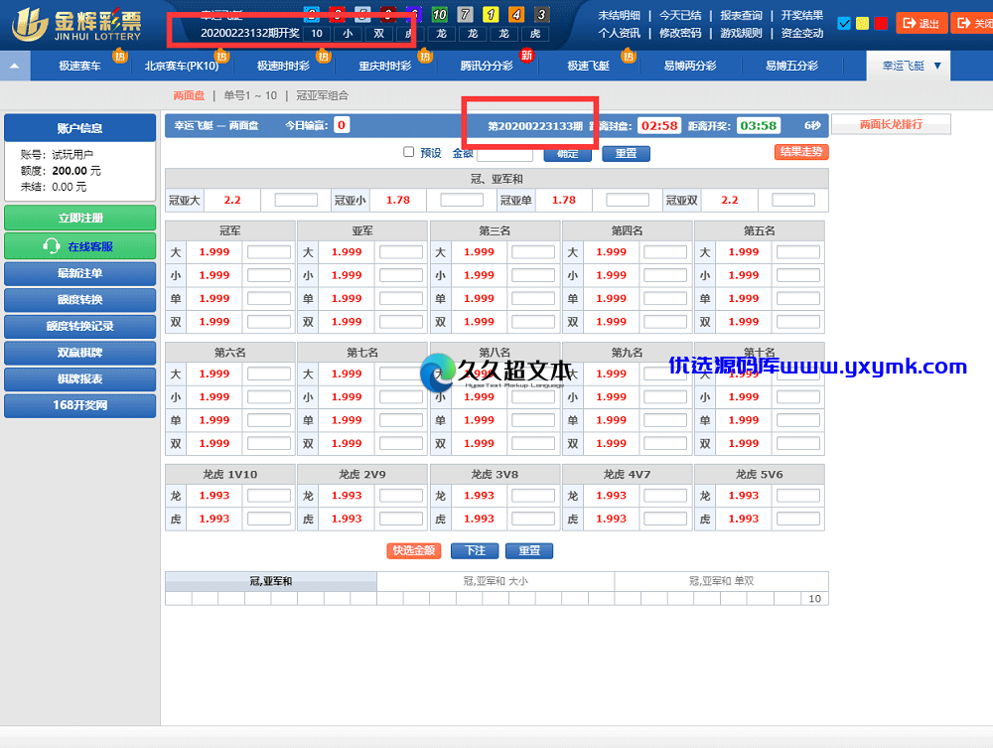
Task: Click the 龙虎 1V10 龙 amount input field
Action: click(268, 496)
